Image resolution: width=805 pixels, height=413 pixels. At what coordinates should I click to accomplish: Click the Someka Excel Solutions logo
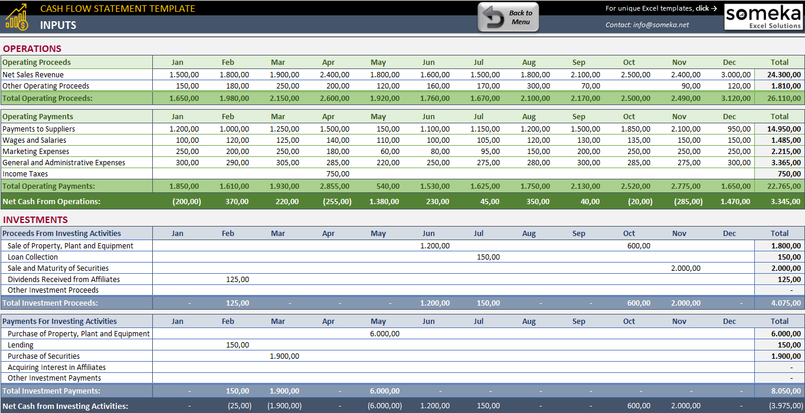point(763,16)
